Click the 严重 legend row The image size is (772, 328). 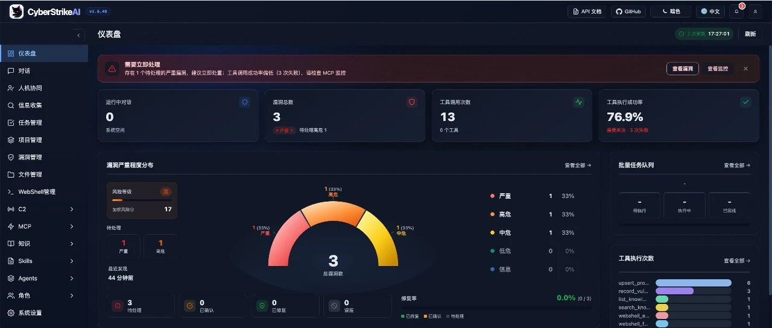(x=533, y=196)
